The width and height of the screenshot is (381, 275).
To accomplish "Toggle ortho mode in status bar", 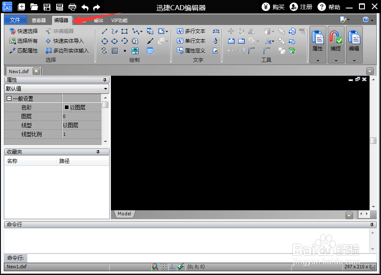I will [172, 267].
